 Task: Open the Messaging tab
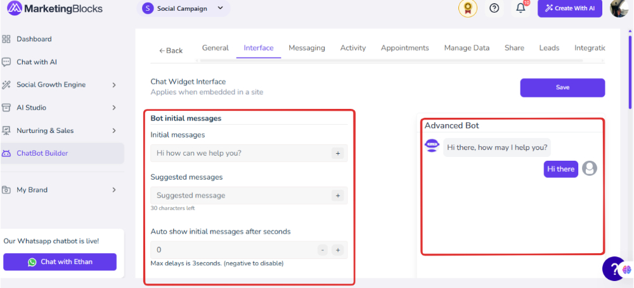click(306, 47)
